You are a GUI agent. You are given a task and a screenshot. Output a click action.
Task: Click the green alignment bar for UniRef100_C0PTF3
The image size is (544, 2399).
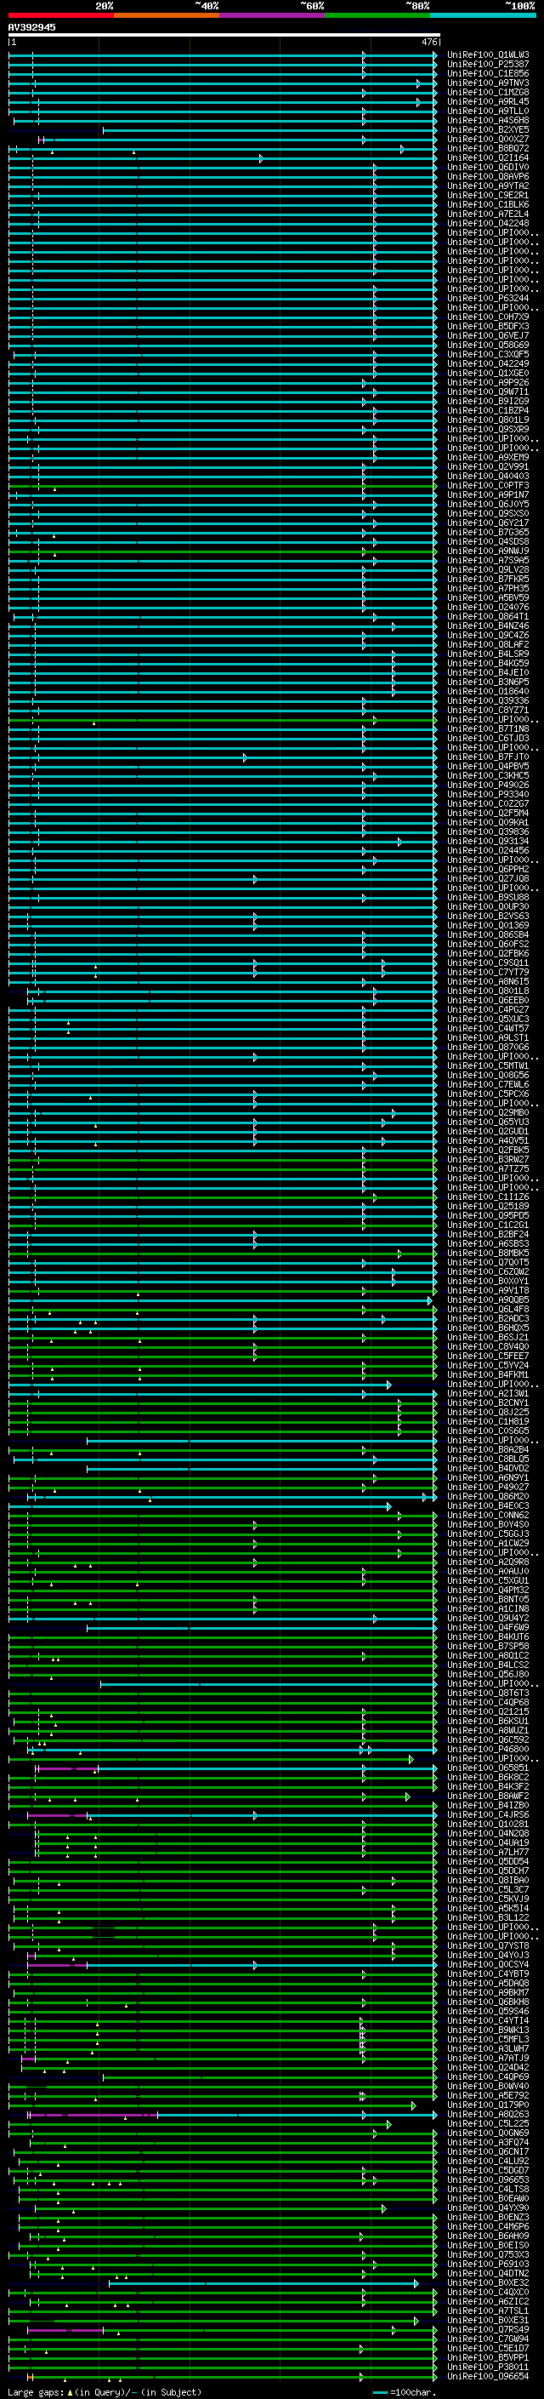[x=224, y=485]
